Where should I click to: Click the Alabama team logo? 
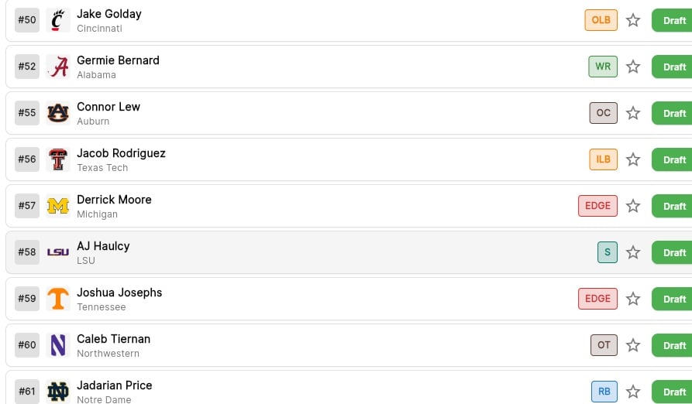pos(57,67)
